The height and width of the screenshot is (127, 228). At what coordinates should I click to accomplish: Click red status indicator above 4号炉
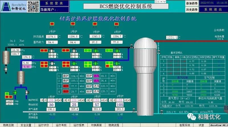point(116,24)
